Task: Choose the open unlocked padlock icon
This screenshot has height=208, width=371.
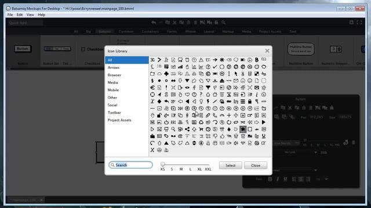Action: coord(159,116)
